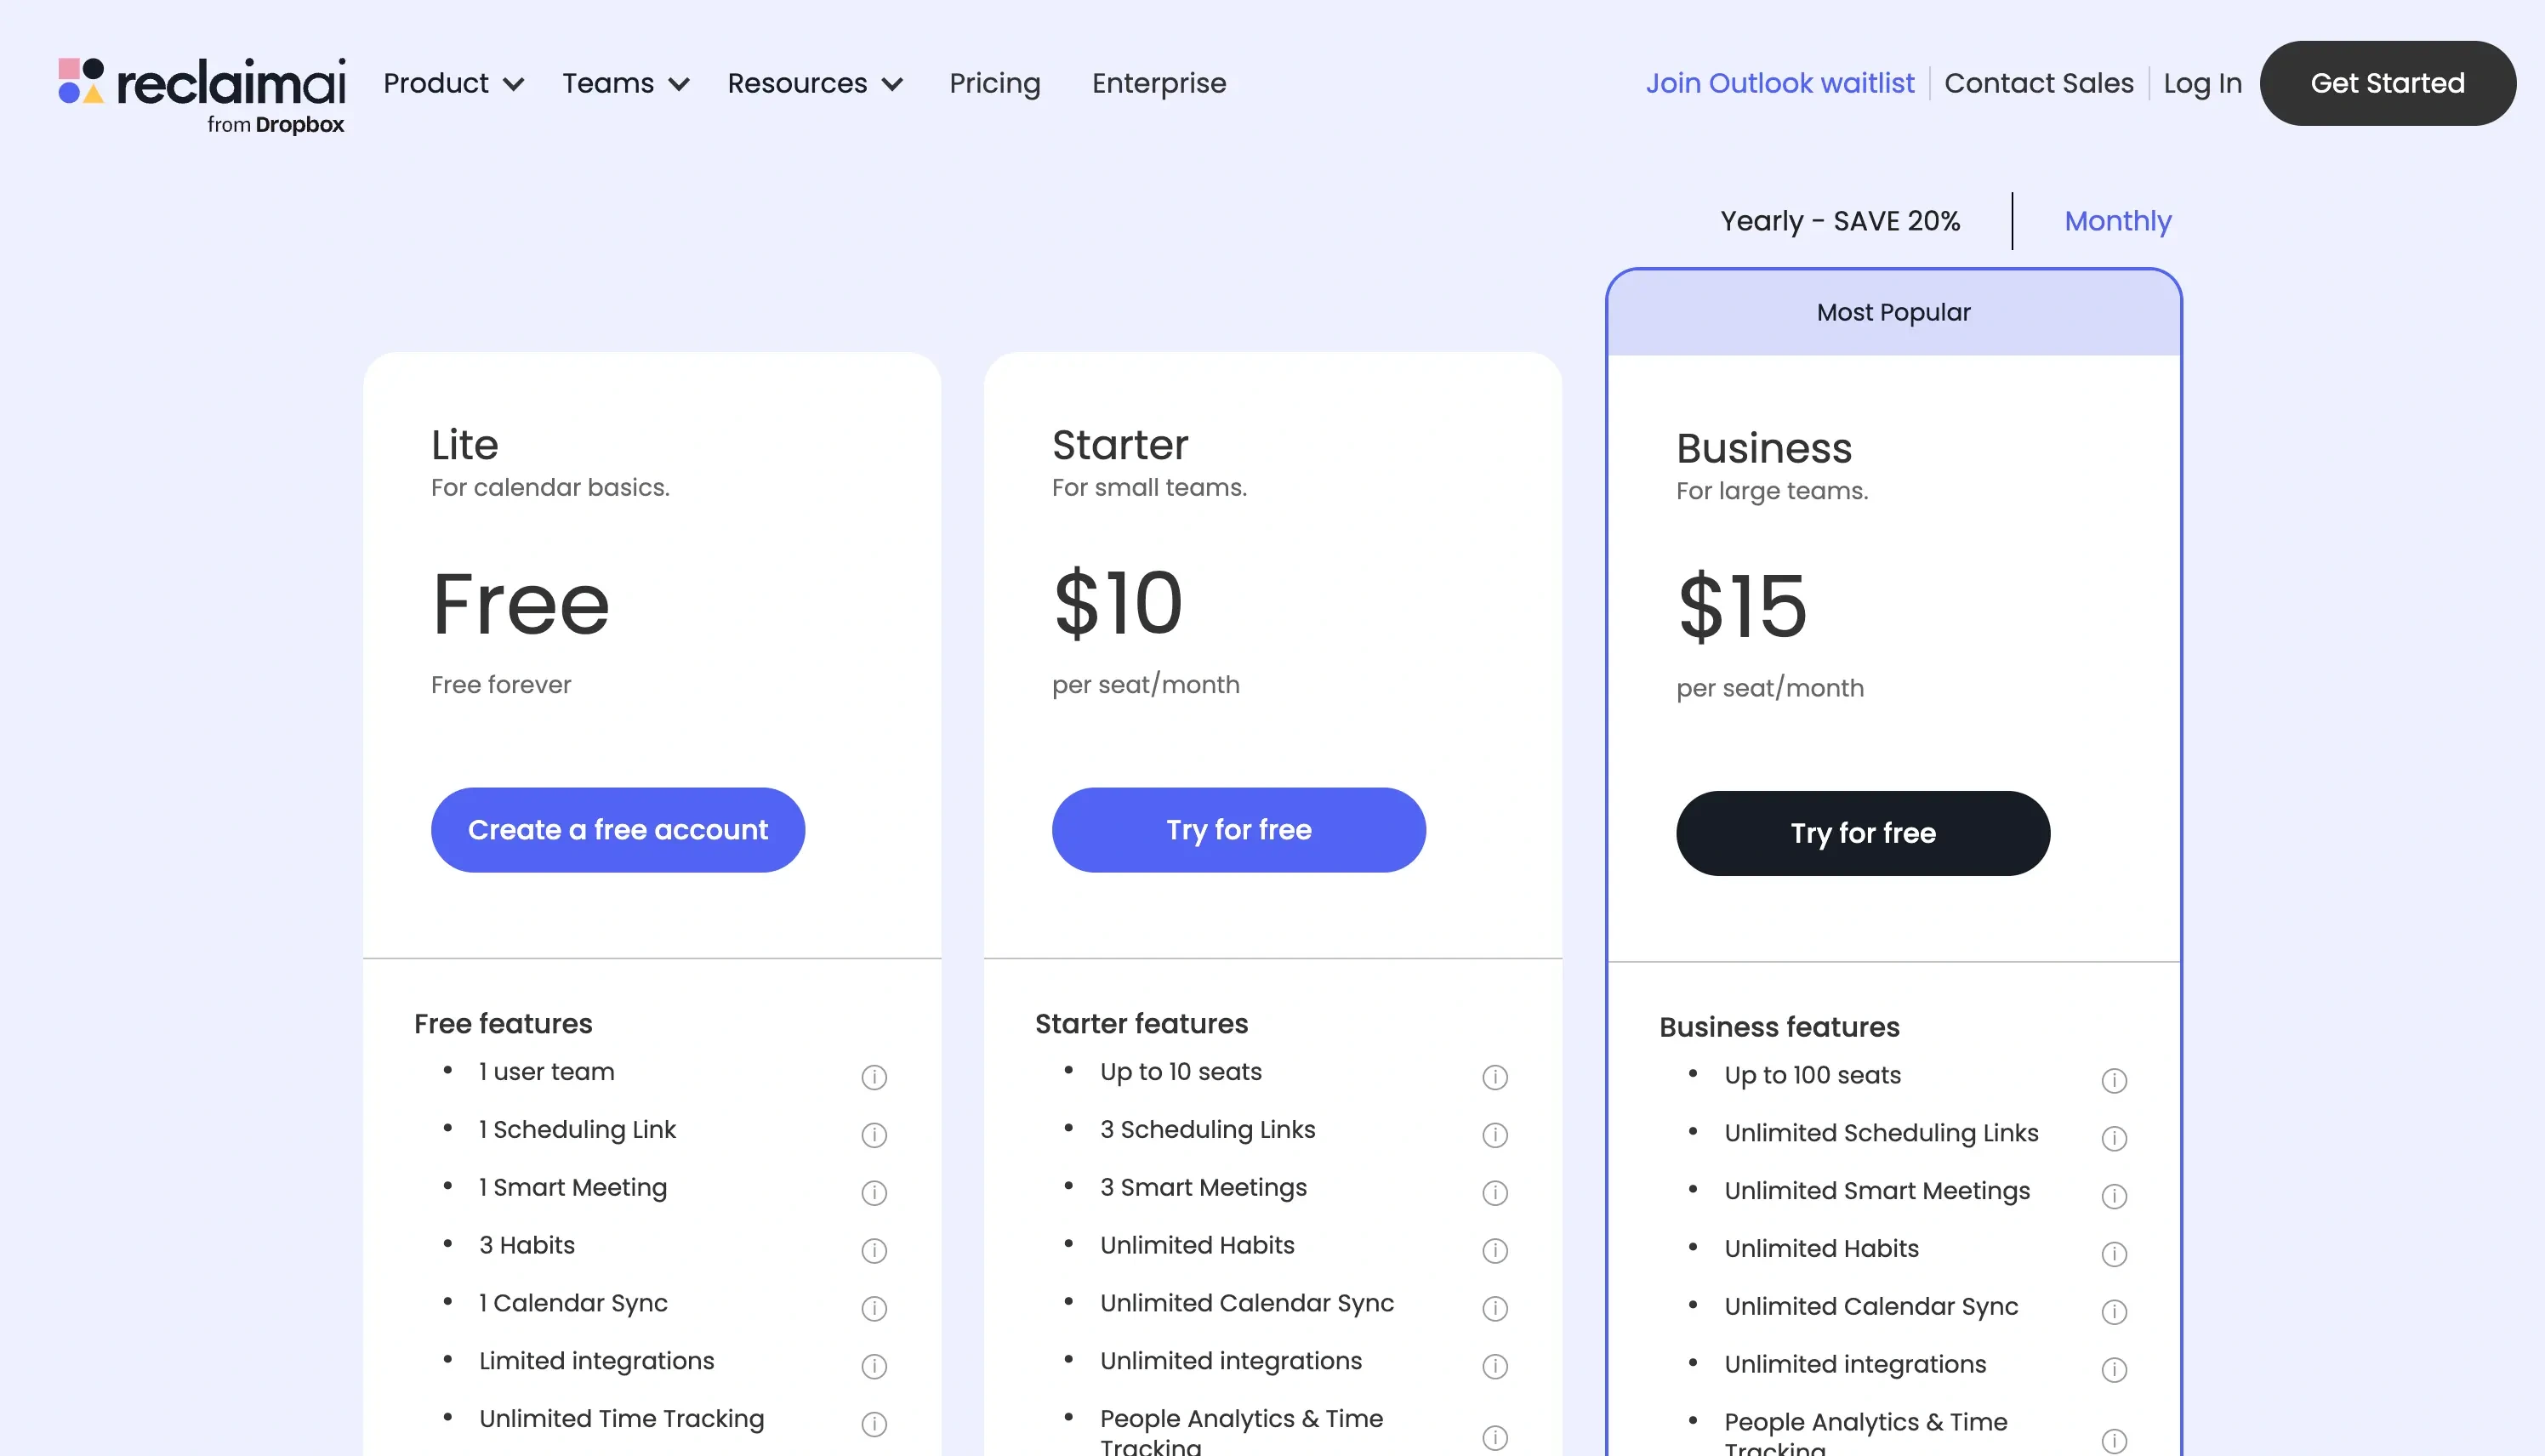Click the Pricing menu item

(996, 84)
